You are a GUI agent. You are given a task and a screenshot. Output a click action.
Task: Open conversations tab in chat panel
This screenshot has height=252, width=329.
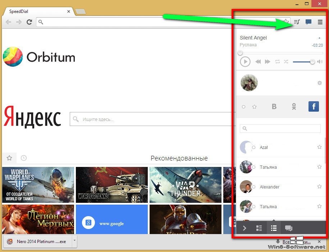point(288,228)
